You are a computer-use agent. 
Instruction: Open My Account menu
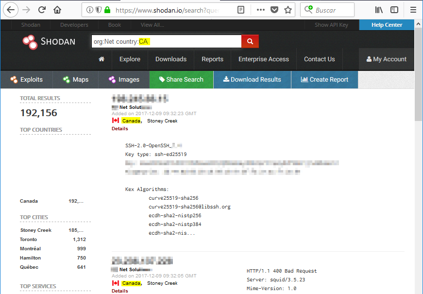(386, 59)
